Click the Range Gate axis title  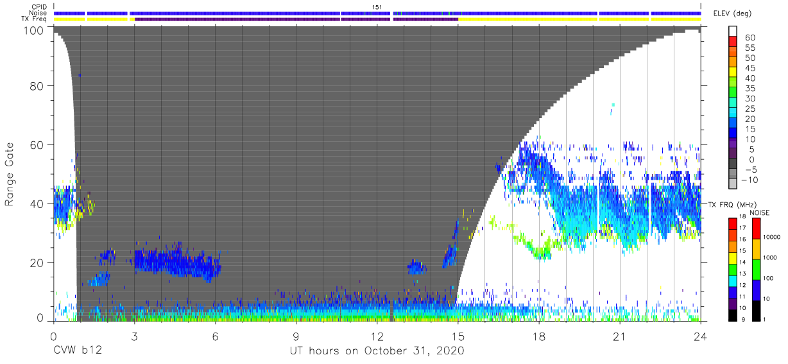[10, 175]
